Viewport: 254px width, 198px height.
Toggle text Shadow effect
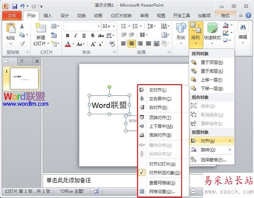pos(92,36)
